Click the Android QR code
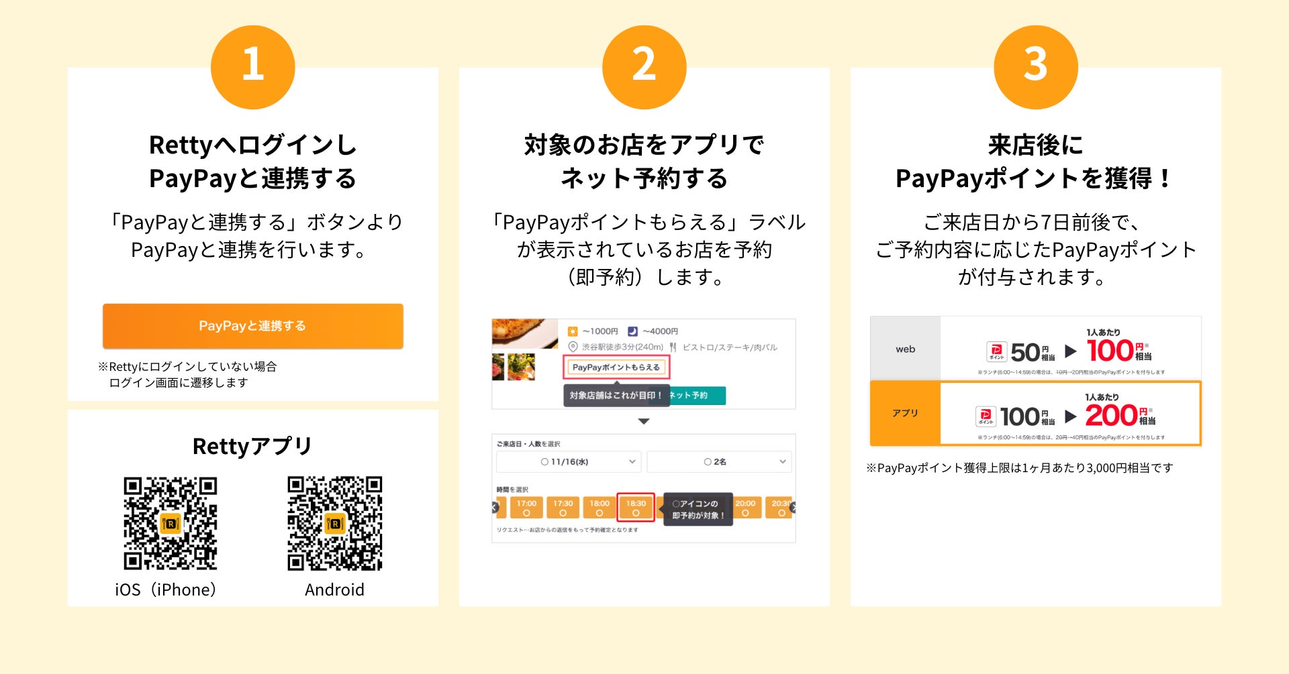1289x674 pixels. point(334,524)
